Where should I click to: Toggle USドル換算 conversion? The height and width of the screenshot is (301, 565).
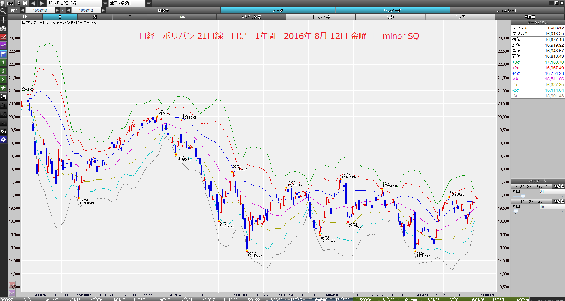pos(251,17)
